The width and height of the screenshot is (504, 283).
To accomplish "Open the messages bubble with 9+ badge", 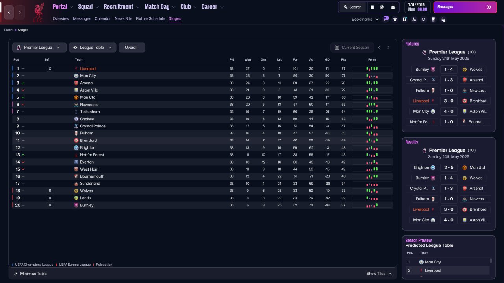I will [x=385, y=19].
